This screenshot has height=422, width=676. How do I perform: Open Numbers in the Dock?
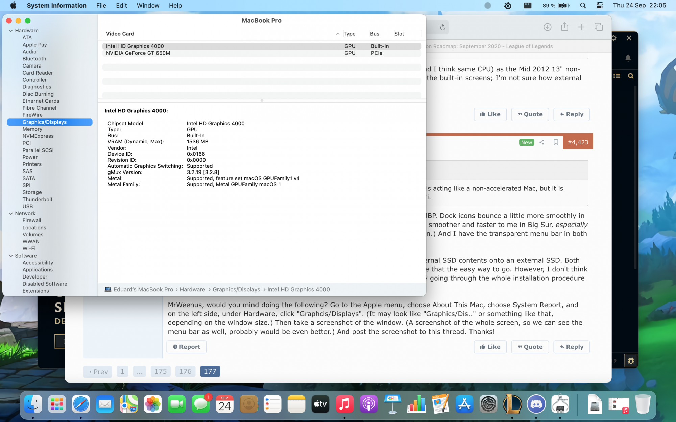[416, 404]
